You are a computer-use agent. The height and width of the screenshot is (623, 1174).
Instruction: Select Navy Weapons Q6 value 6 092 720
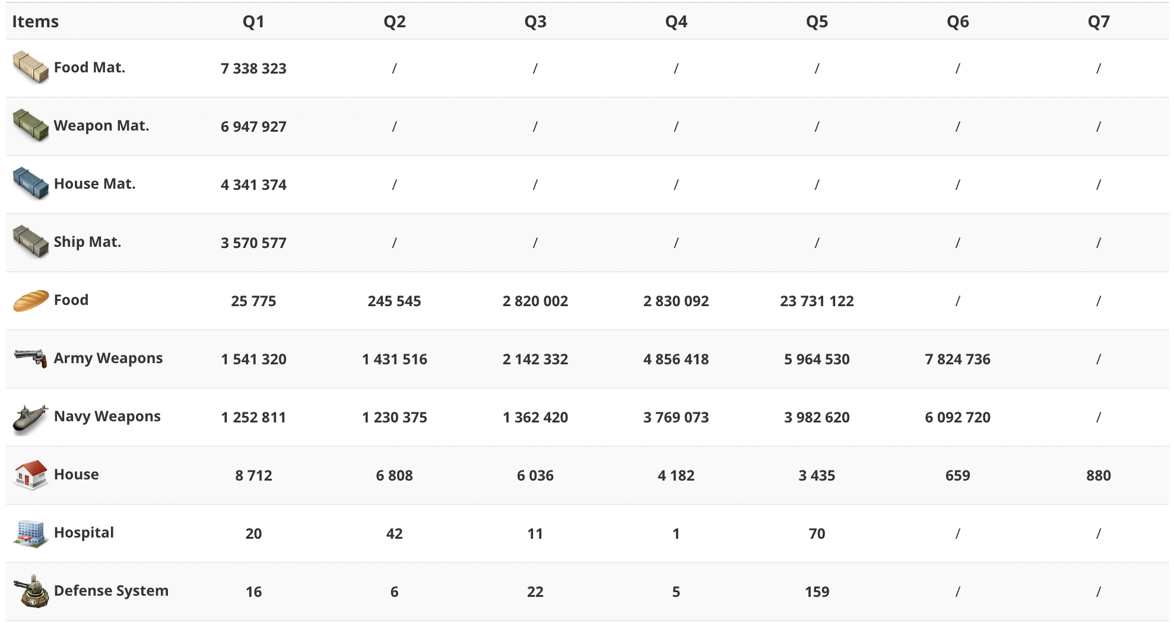click(957, 417)
